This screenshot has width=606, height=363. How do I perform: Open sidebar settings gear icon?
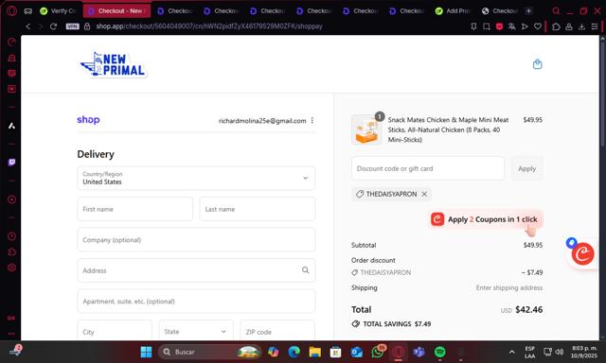11,268
